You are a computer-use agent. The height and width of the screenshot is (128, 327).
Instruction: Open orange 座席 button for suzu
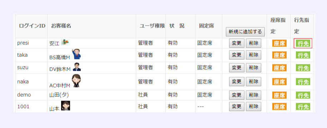279,68
